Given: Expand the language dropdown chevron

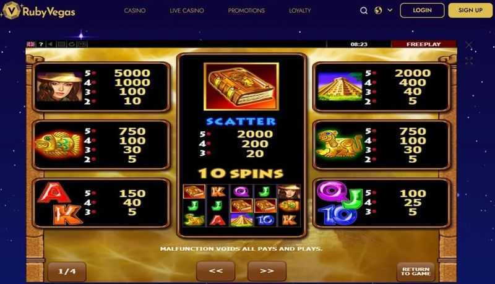Looking at the screenshot, I should (390, 10).
